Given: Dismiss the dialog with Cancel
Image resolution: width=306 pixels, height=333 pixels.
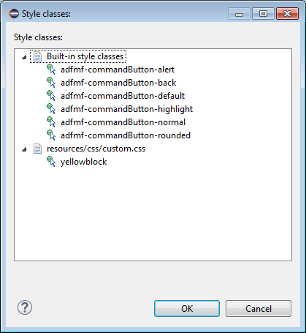Looking at the screenshot, I should (x=259, y=309).
